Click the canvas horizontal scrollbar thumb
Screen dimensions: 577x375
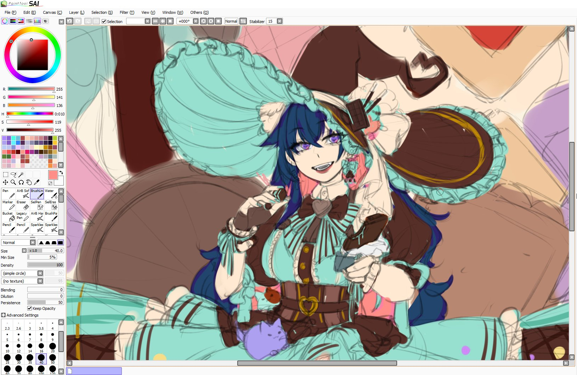(317, 363)
